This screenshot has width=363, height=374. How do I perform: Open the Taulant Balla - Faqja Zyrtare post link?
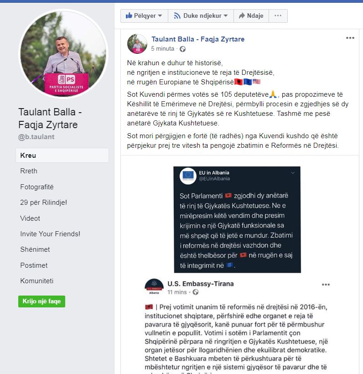point(198,39)
